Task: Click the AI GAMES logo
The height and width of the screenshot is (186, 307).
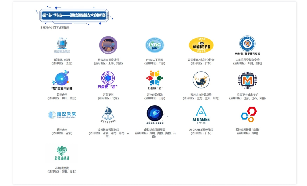Action: coord(201,115)
